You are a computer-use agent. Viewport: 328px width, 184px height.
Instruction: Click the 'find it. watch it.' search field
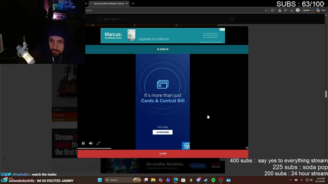pos(164,19)
